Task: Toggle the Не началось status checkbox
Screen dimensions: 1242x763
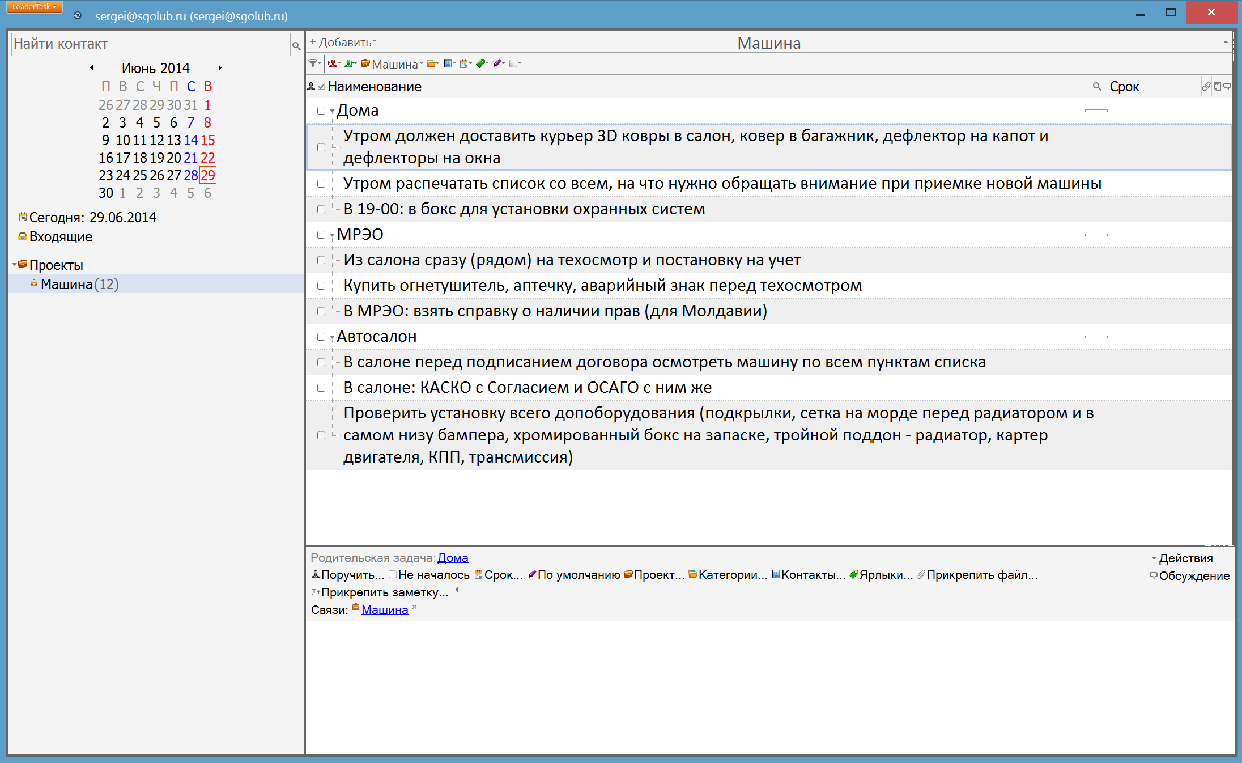Action: tap(393, 574)
